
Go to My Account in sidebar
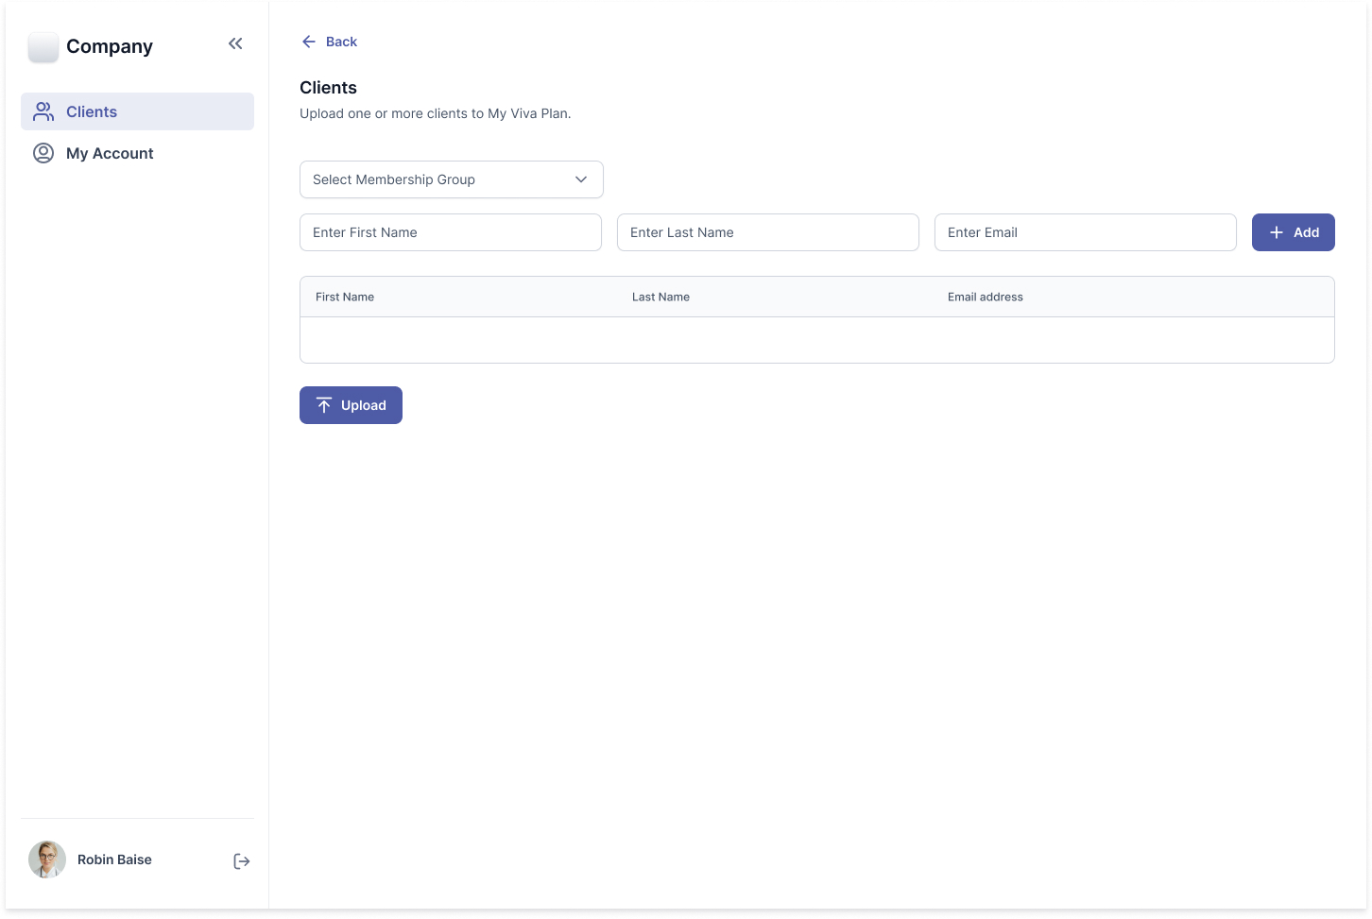point(110,153)
